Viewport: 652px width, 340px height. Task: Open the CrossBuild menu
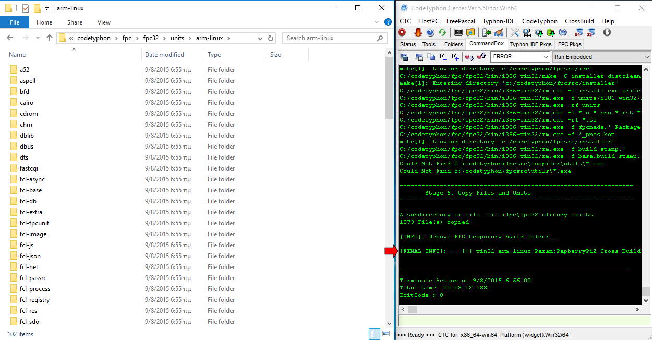click(x=581, y=21)
